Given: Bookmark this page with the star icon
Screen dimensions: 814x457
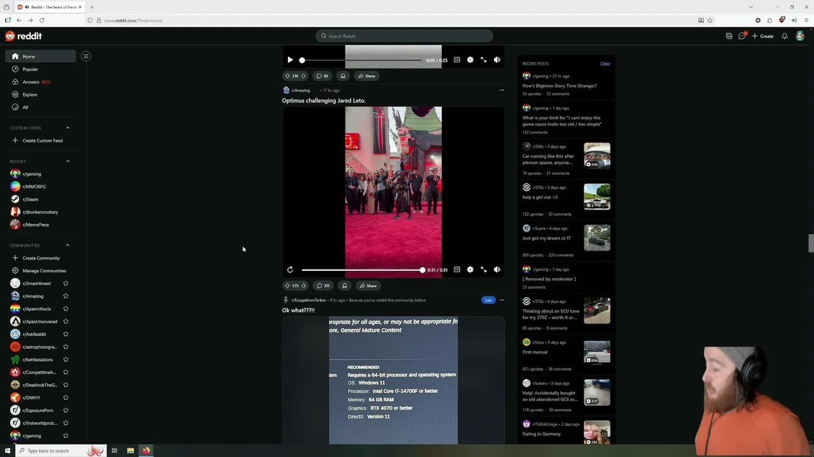Looking at the screenshot, I should click(710, 20).
